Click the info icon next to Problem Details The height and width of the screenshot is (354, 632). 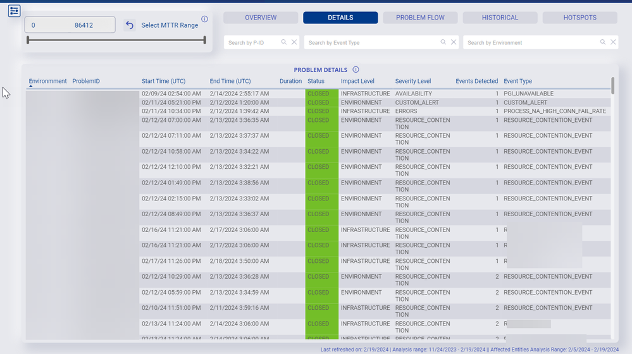pos(356,70)
